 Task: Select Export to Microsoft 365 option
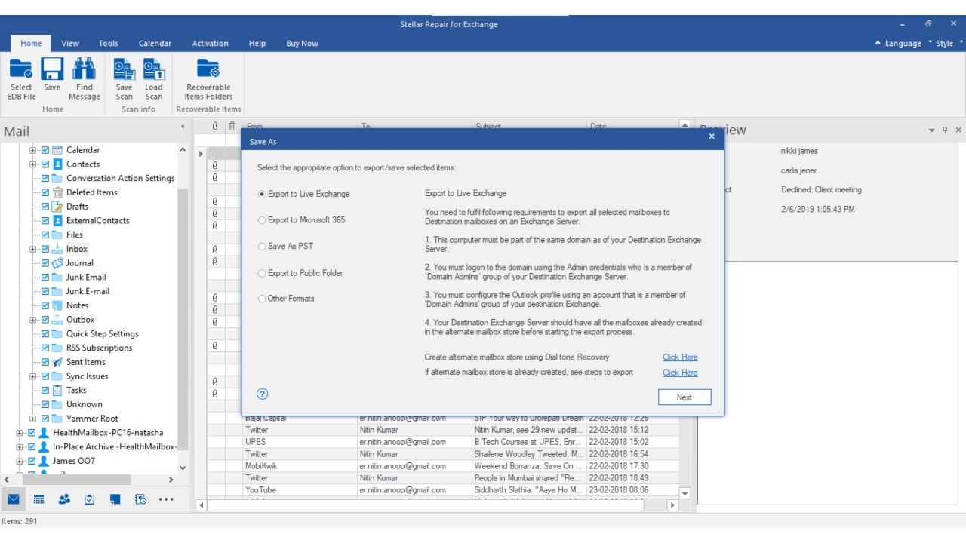click(x=302, y=220)
